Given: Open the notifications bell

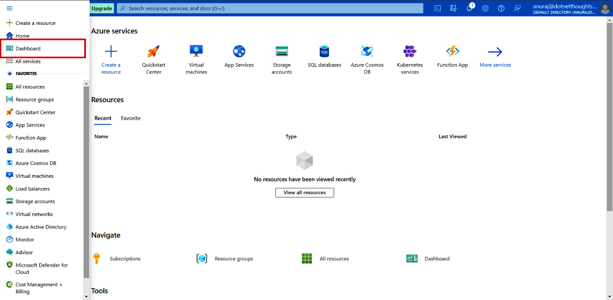Looking at the screenshot, I should [x=470, y=8].
